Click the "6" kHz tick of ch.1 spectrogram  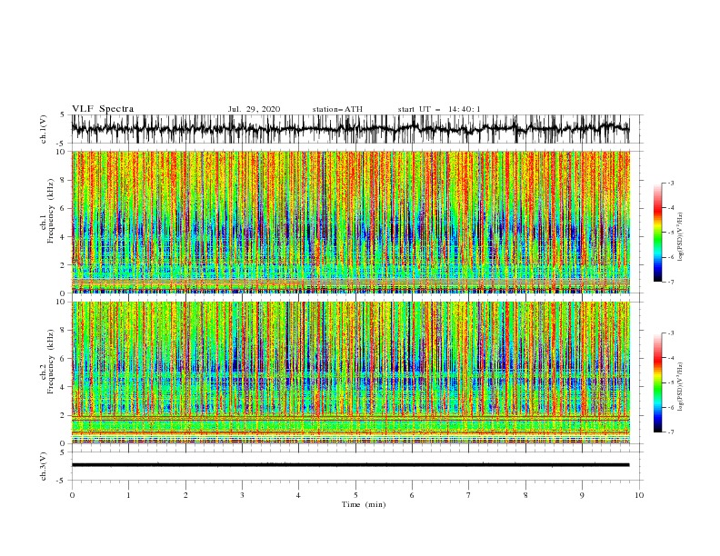[x=64, y=208]
